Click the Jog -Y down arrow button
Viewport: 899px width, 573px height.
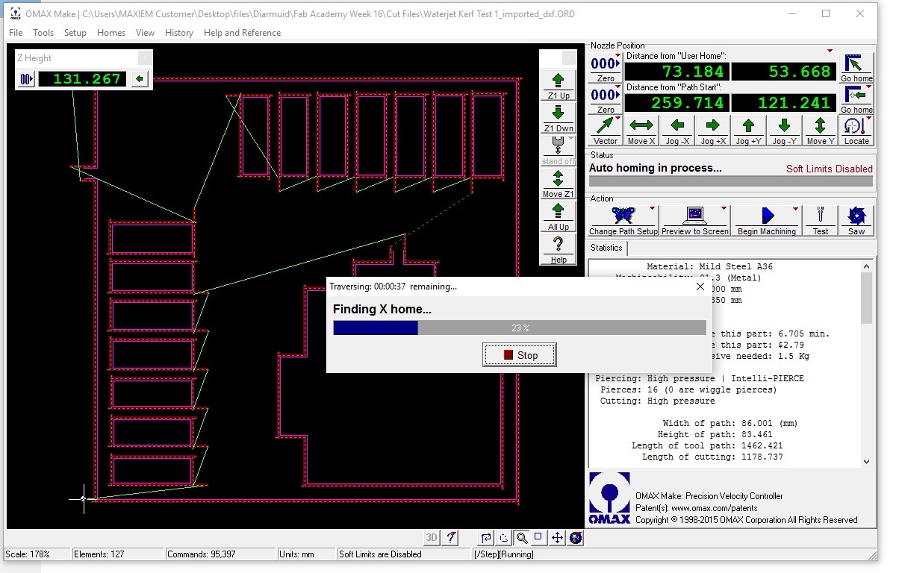click(784, 131)
